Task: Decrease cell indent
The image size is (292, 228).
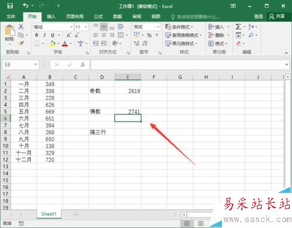Action: pos(96,43)
